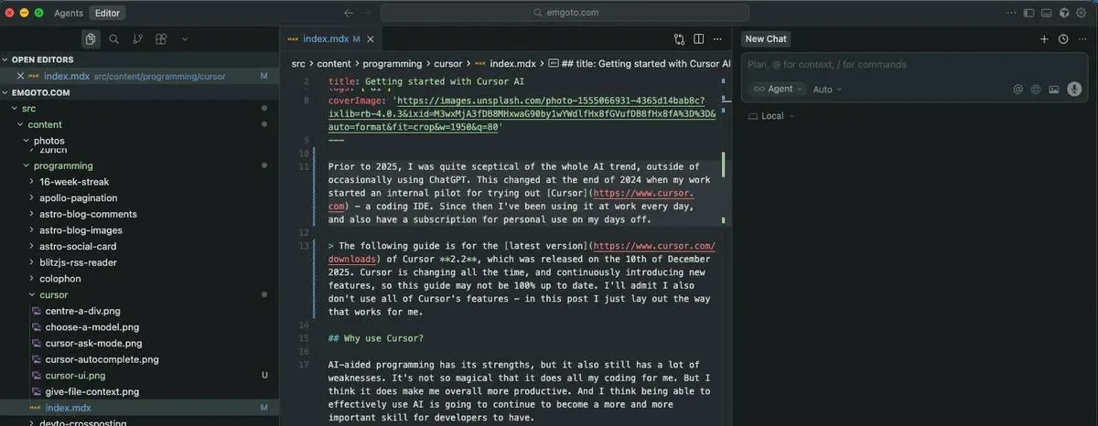Click the 'content' breadcrumb segment
The height and width of the screenshot is (426, 1098).
pyautogui.click(x=333, y=64)
